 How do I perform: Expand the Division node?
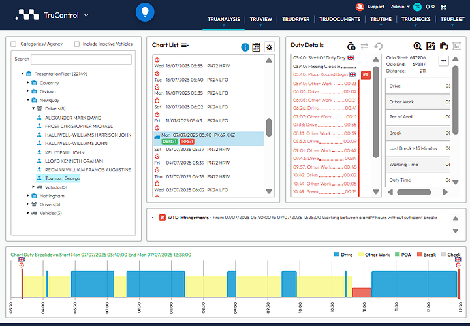click(x=28, y=91)
